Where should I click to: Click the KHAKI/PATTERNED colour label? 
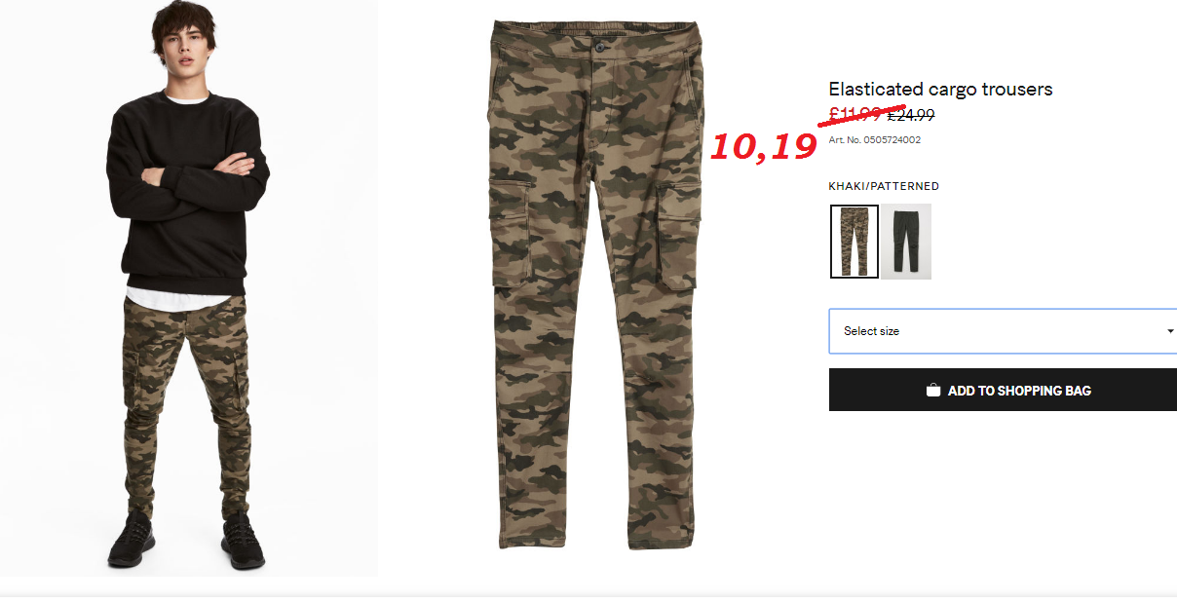[x=884, y=186]
